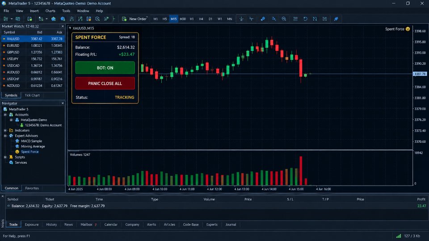
Task: Click the Expert Advisors folder icon in Navigator
Action: (11, 136)
